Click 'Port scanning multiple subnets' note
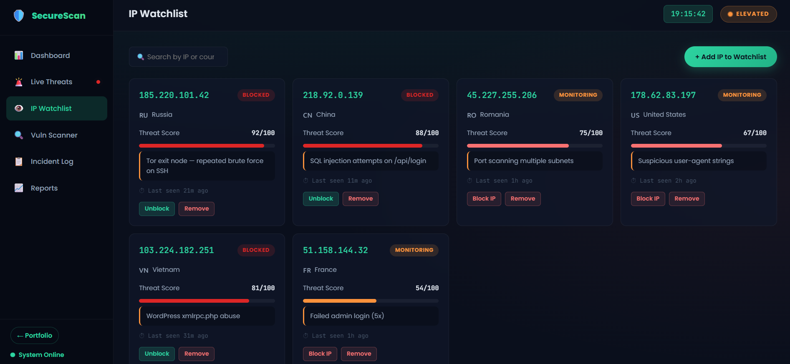The width and height of the screenshot is (790, 364). click(535, 161)
